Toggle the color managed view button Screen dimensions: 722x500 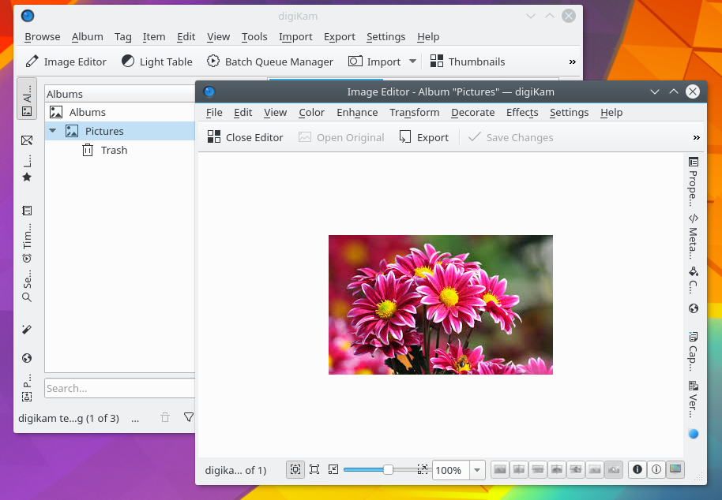[x=675, y=470]
